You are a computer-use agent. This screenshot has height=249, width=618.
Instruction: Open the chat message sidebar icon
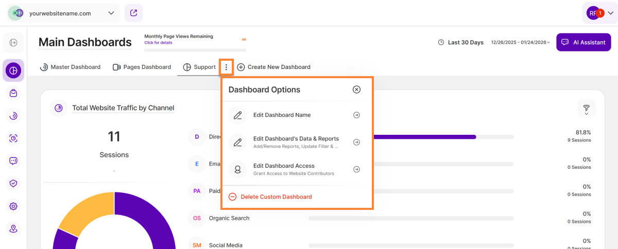(x=13, y=161)
